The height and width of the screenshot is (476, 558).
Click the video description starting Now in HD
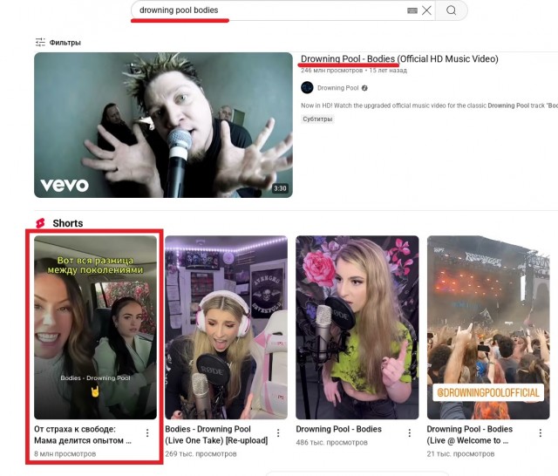click(x=429, y=105)
